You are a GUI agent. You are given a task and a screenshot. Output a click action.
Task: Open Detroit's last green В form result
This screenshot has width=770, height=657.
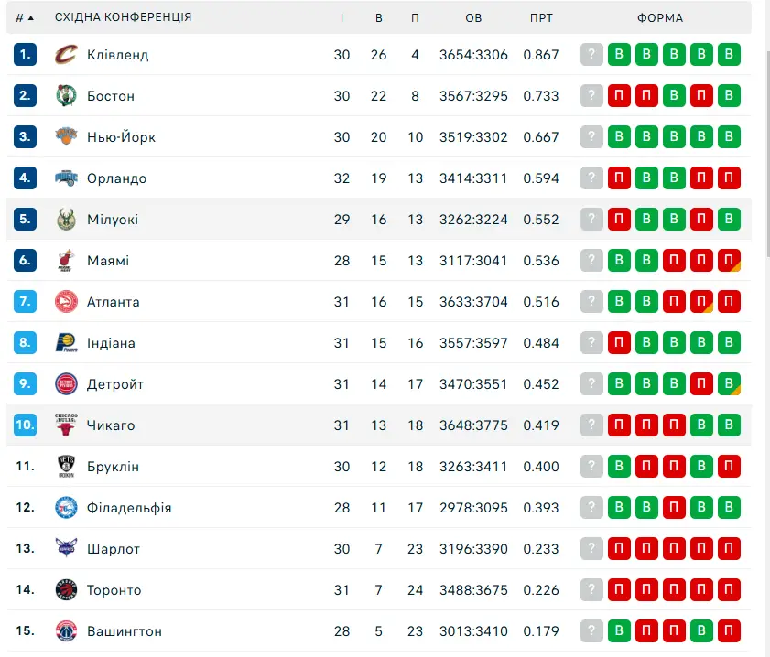729,383
